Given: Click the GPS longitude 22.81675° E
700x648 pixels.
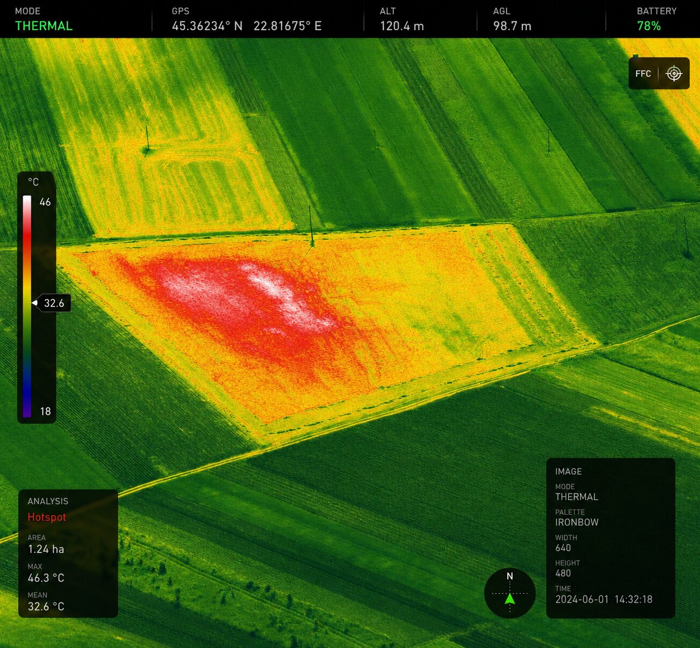Looking at the screenshot, I should 287,26.
